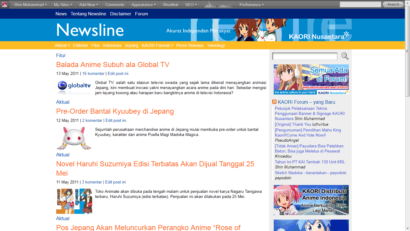Click the site avatar icon in admin bar
Viewport: 410px width, 231px height.
5,5
